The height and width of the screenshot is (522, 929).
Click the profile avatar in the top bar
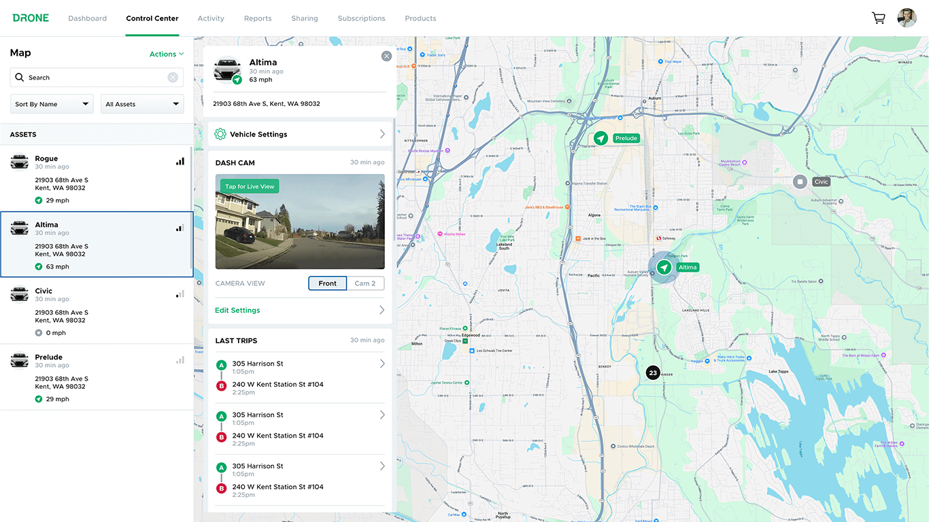point(907,18)
